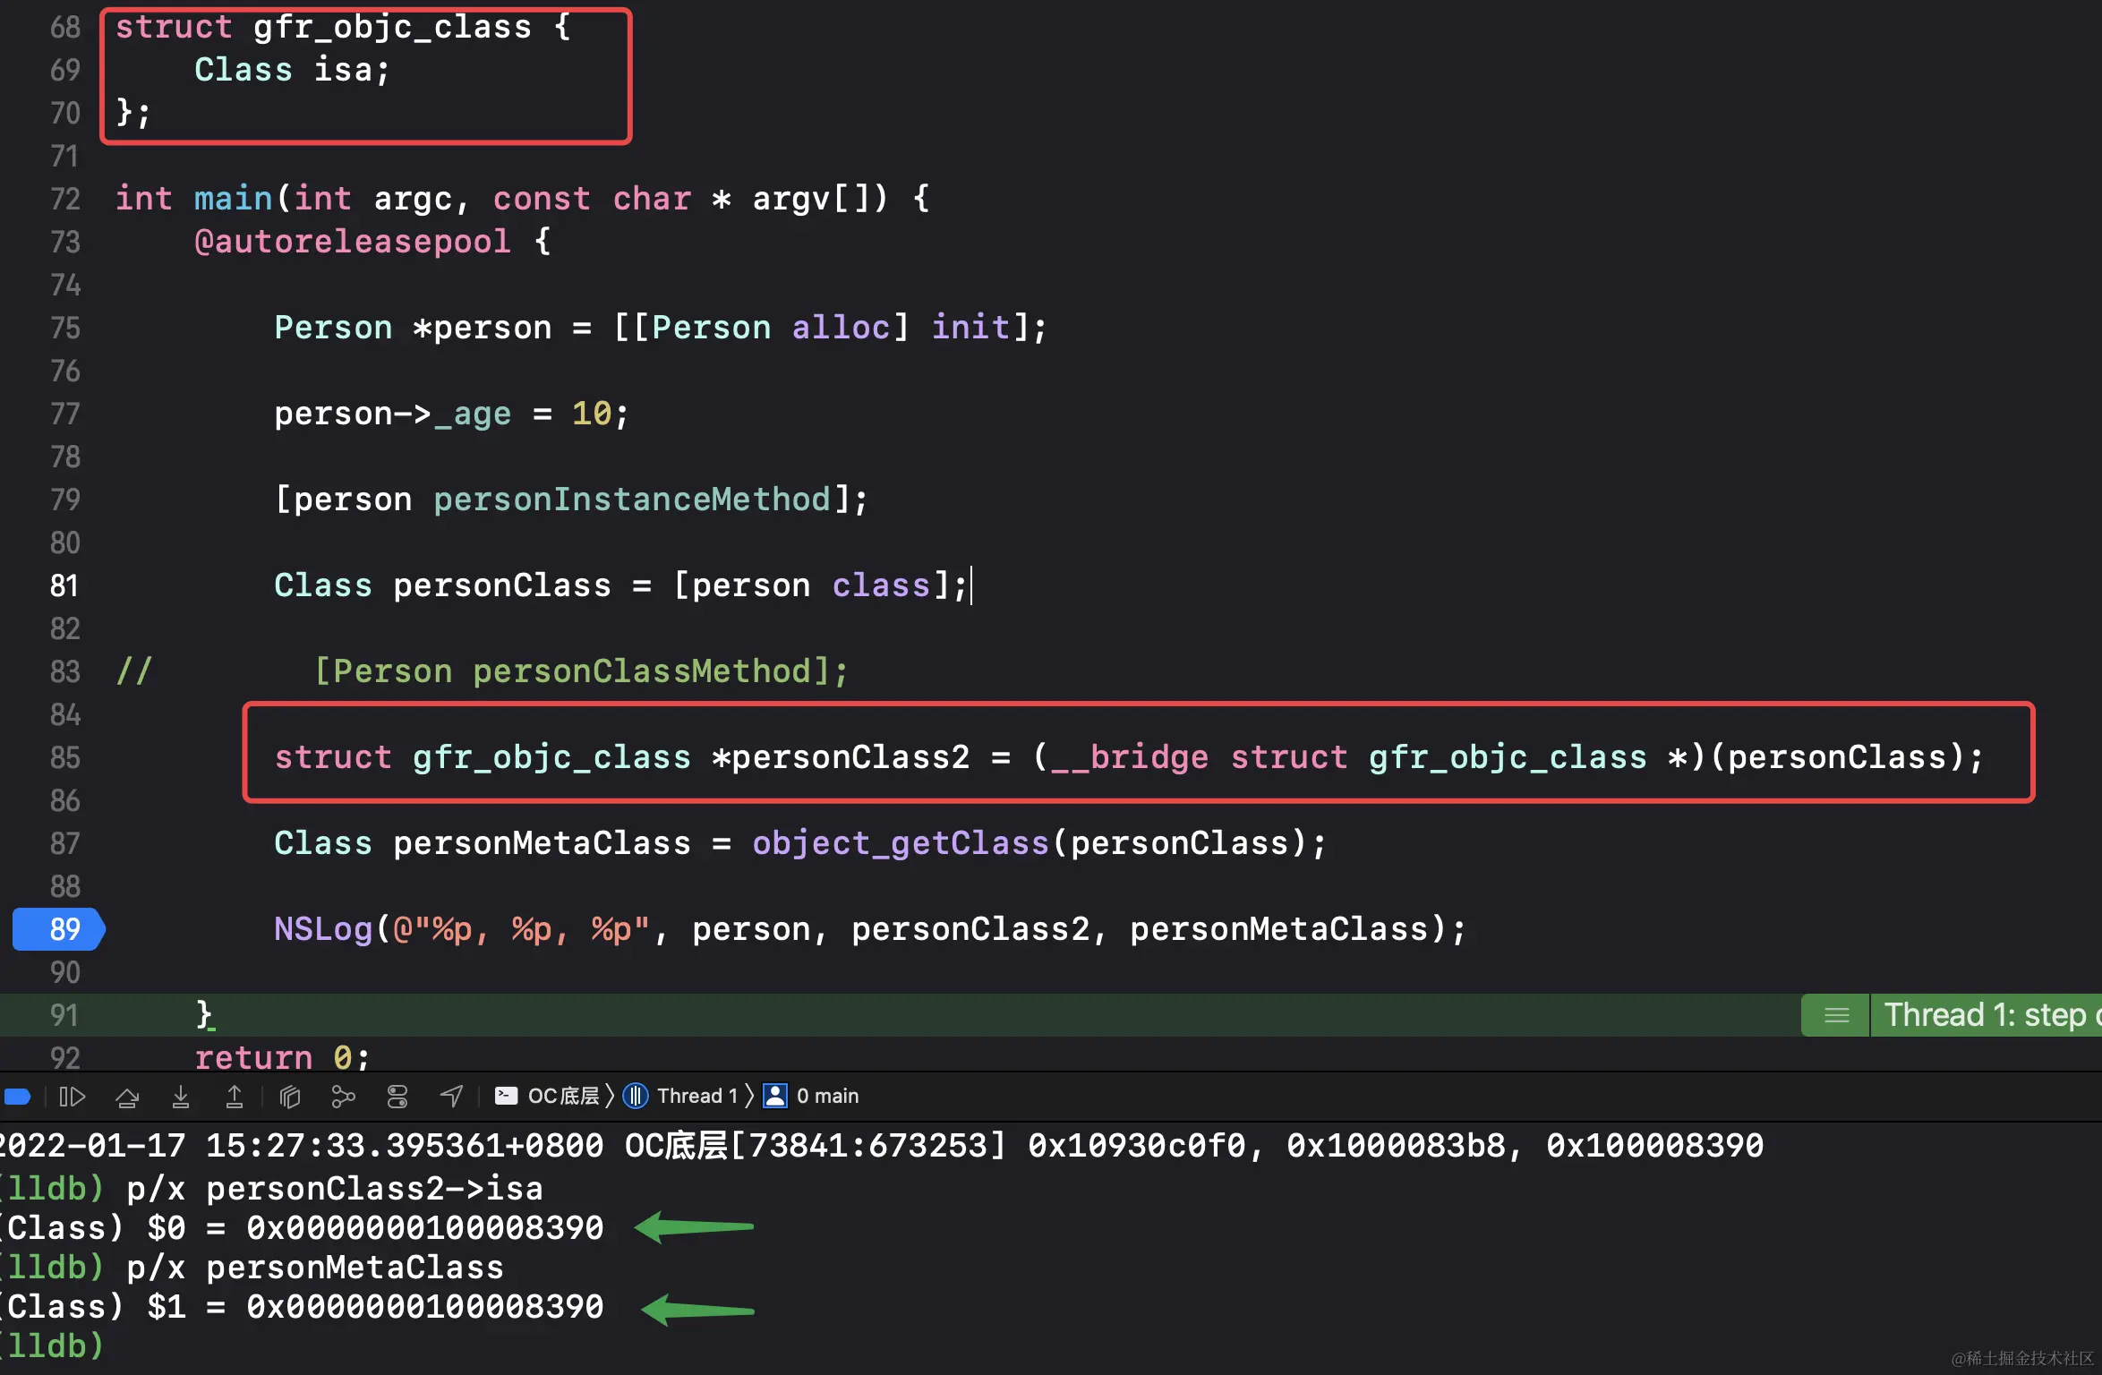This screenshot has height=1375, width=2102.
Task: Click the Step Out debug button
Action: 235,1097
